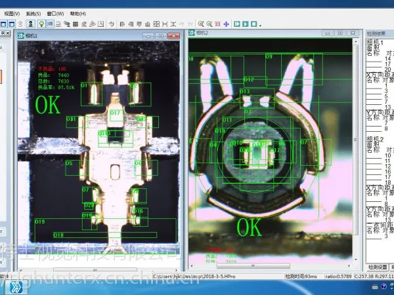Click the ratio:0.5789 status bar entry
Viewport: 394px width, 295px height.
[x=338, y=276]
